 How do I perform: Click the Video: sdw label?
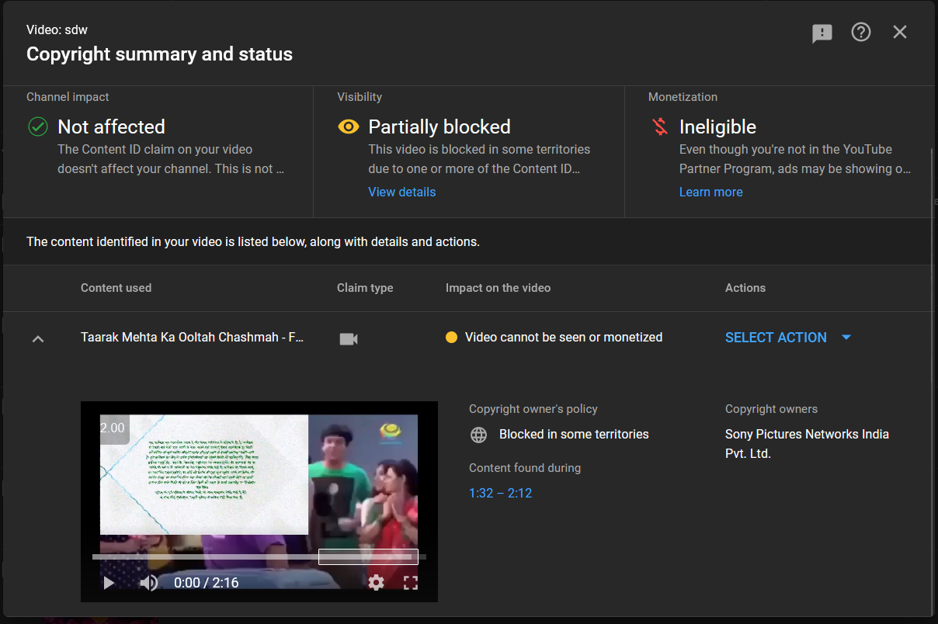tap(57, 29)
